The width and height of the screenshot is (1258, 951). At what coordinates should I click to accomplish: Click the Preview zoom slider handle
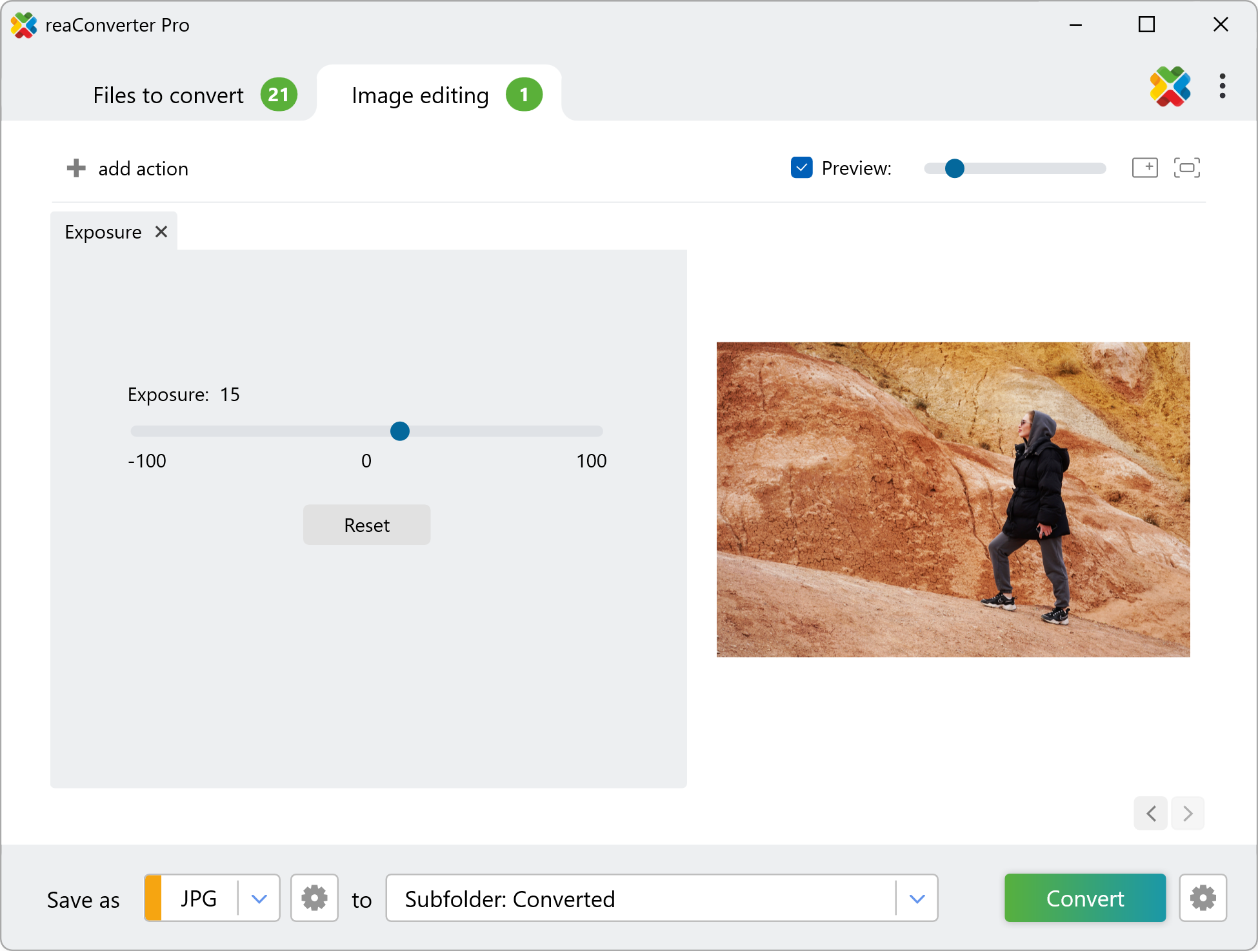pos(954,168)
